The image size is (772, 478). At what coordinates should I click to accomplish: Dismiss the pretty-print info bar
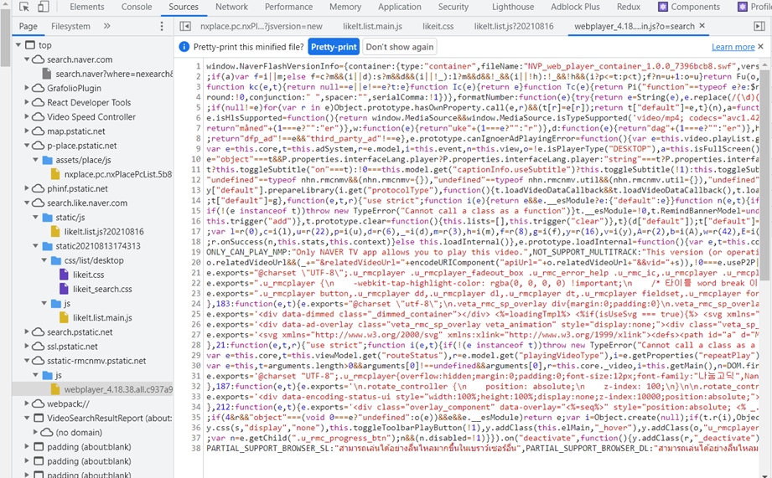tap(760, 46)
